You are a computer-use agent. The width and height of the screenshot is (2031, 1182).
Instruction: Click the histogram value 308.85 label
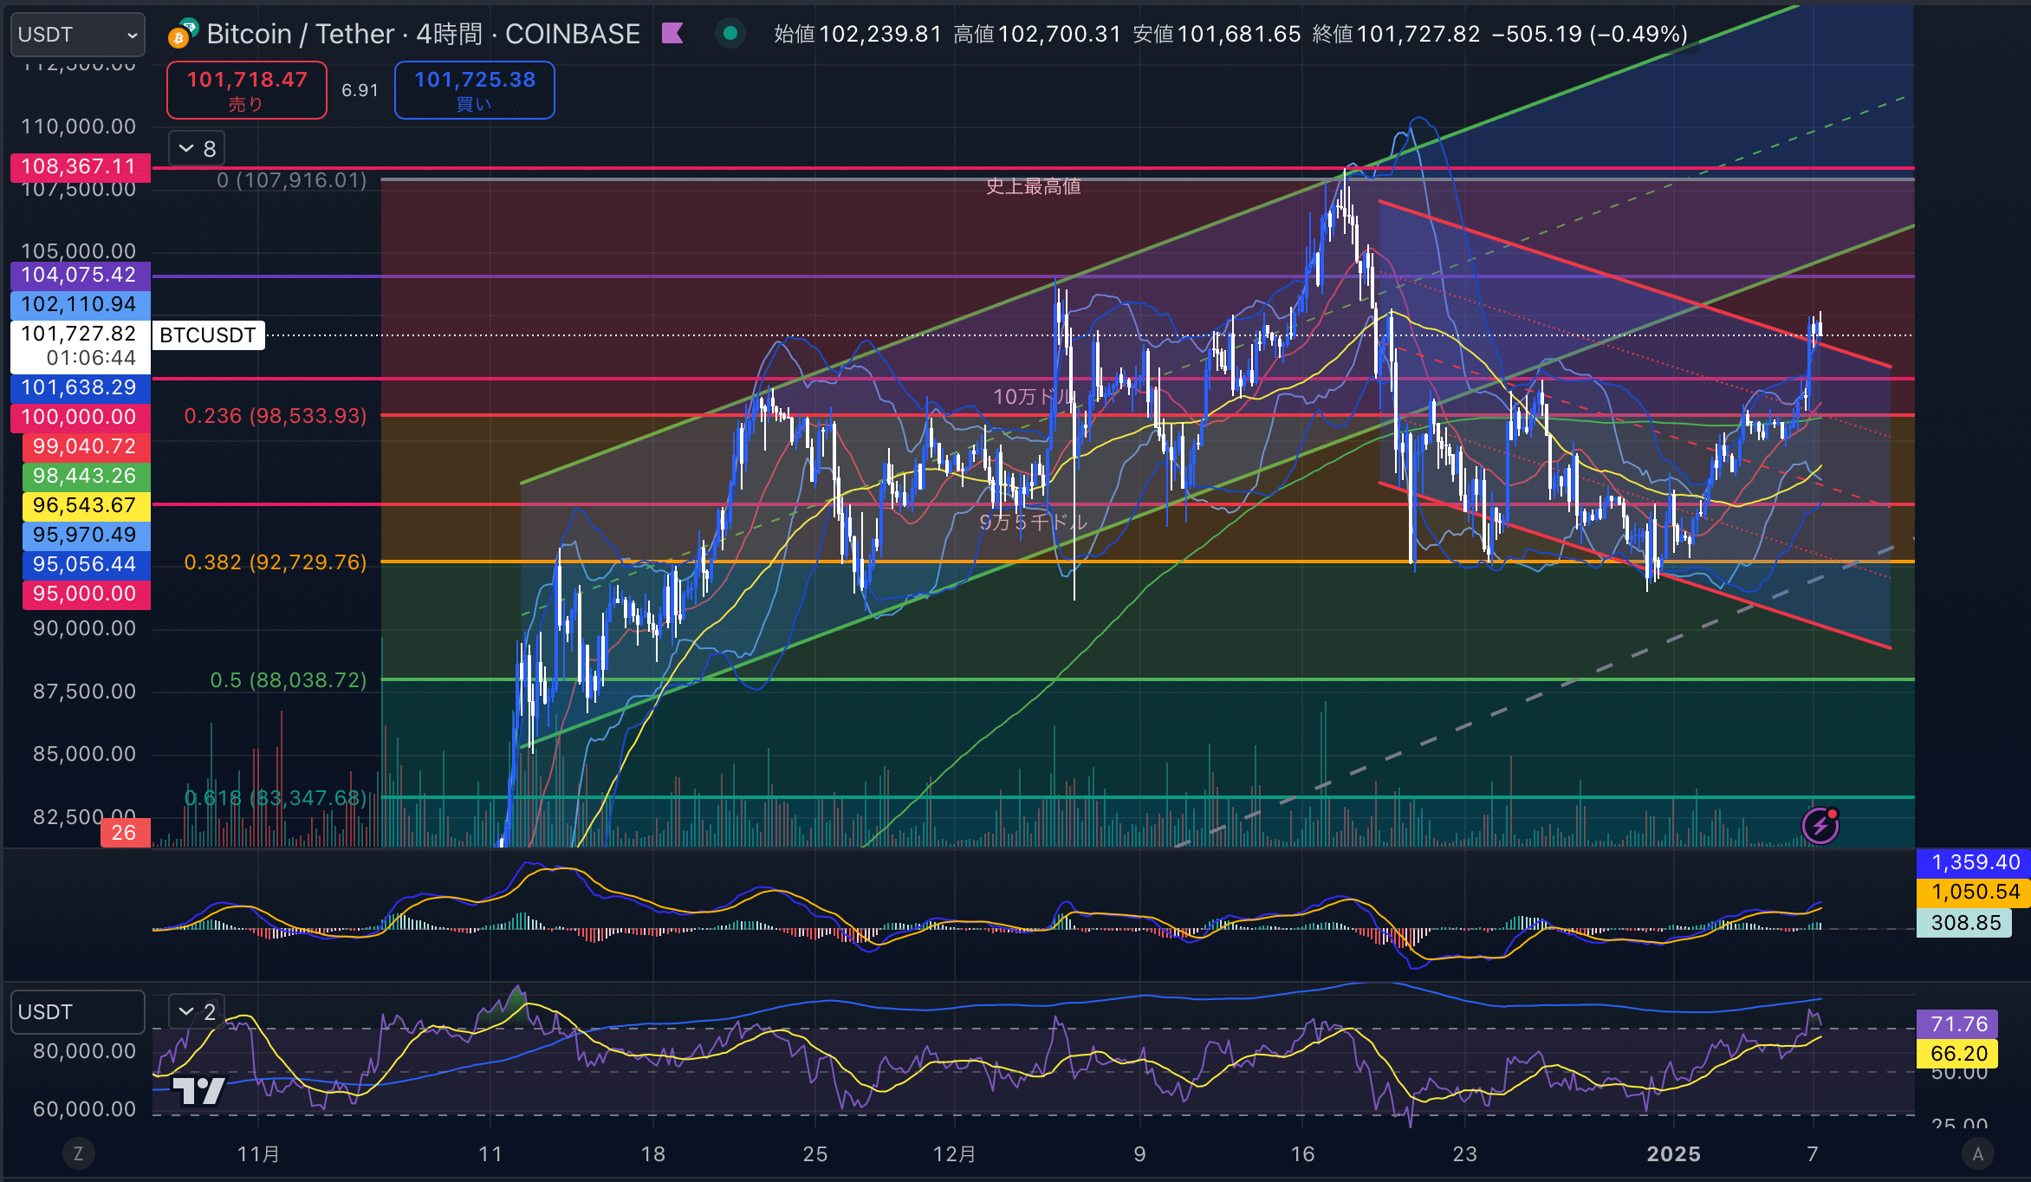click(x=1965, y=923)
